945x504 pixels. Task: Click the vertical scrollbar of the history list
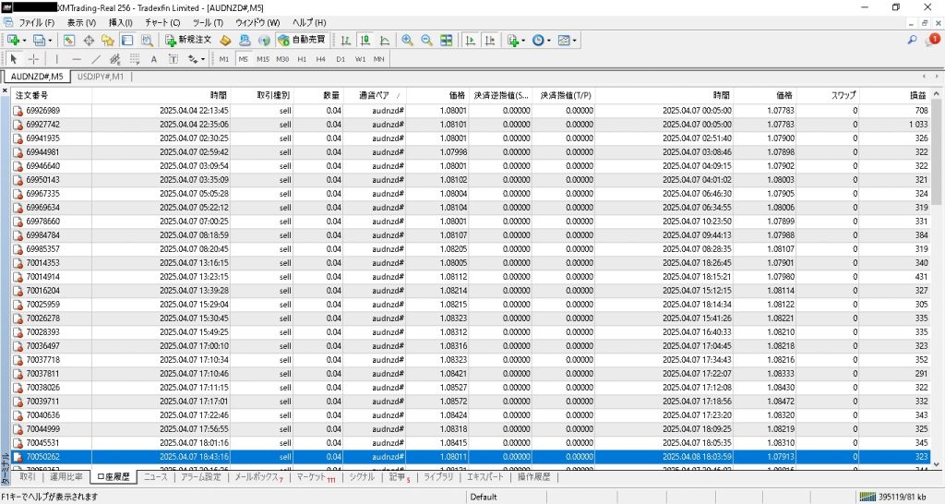click(x=936, y=277)
